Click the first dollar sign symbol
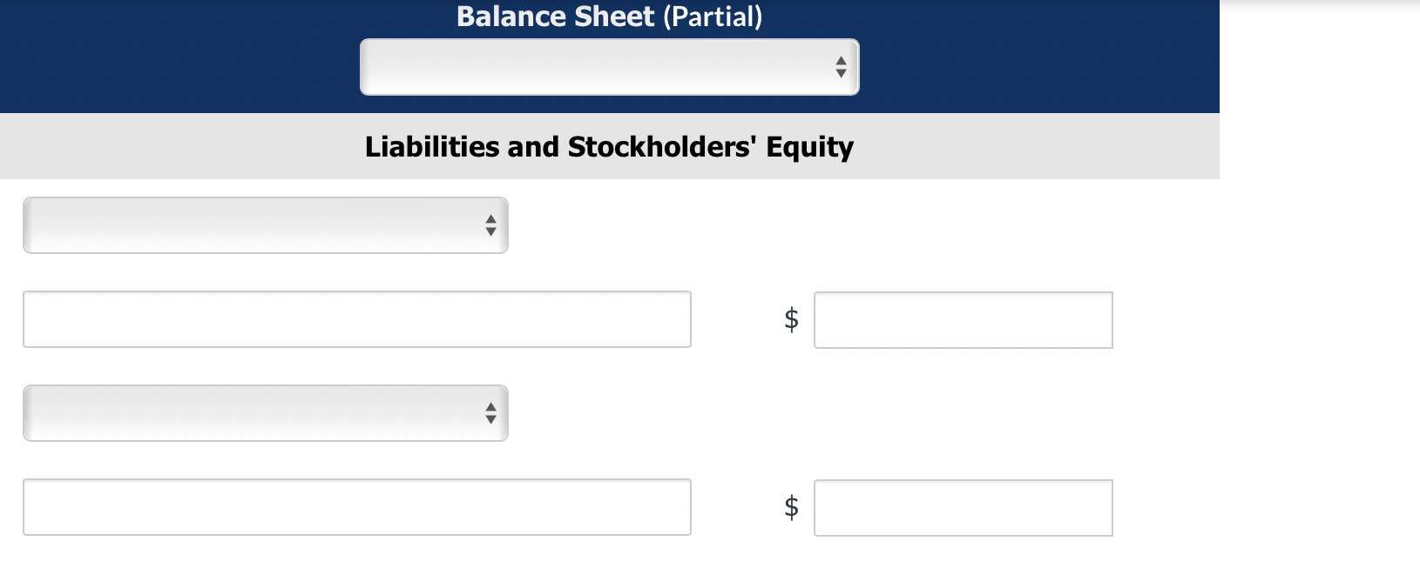 [791, 319]
